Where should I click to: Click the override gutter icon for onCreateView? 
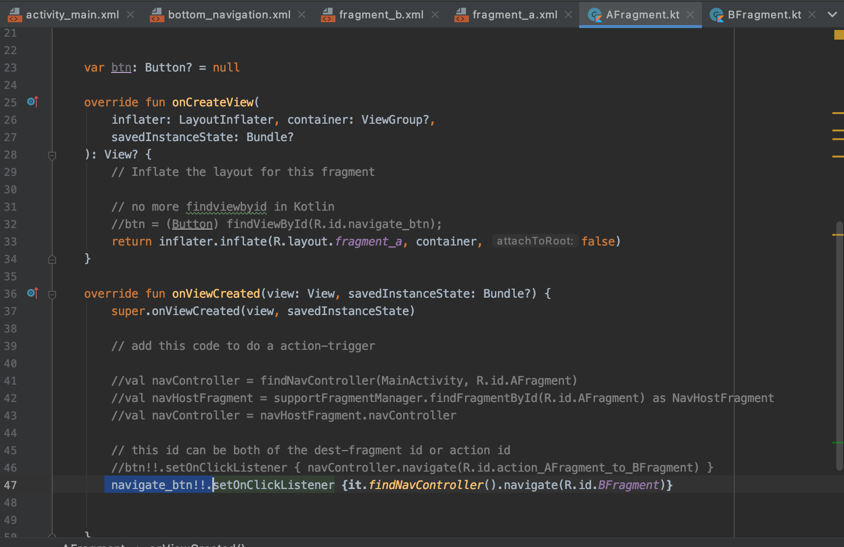[32, 101]
